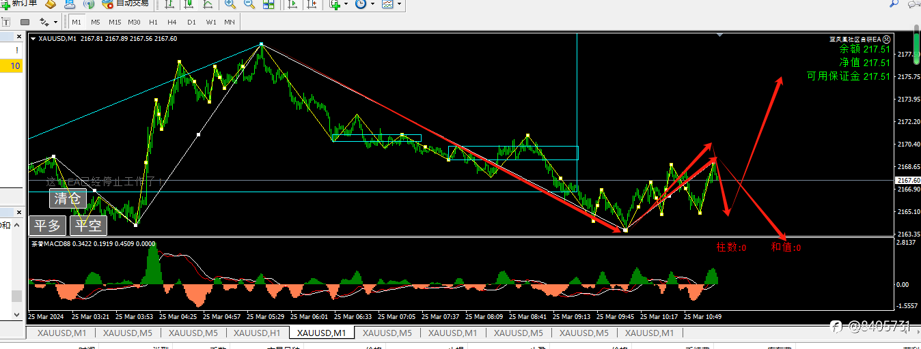Toggle chart auto scroll icon
This screenshot has width=921, height=349.
point(292,3)
